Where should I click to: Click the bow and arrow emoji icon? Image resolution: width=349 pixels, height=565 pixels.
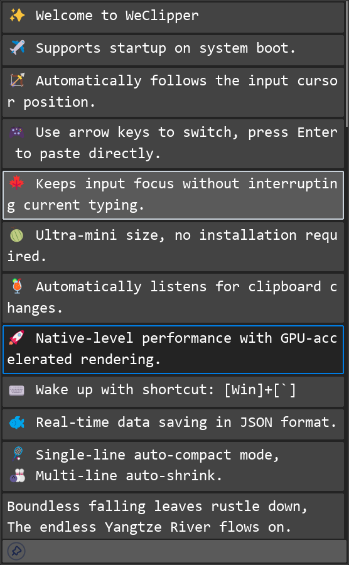(x=17, y=80)
